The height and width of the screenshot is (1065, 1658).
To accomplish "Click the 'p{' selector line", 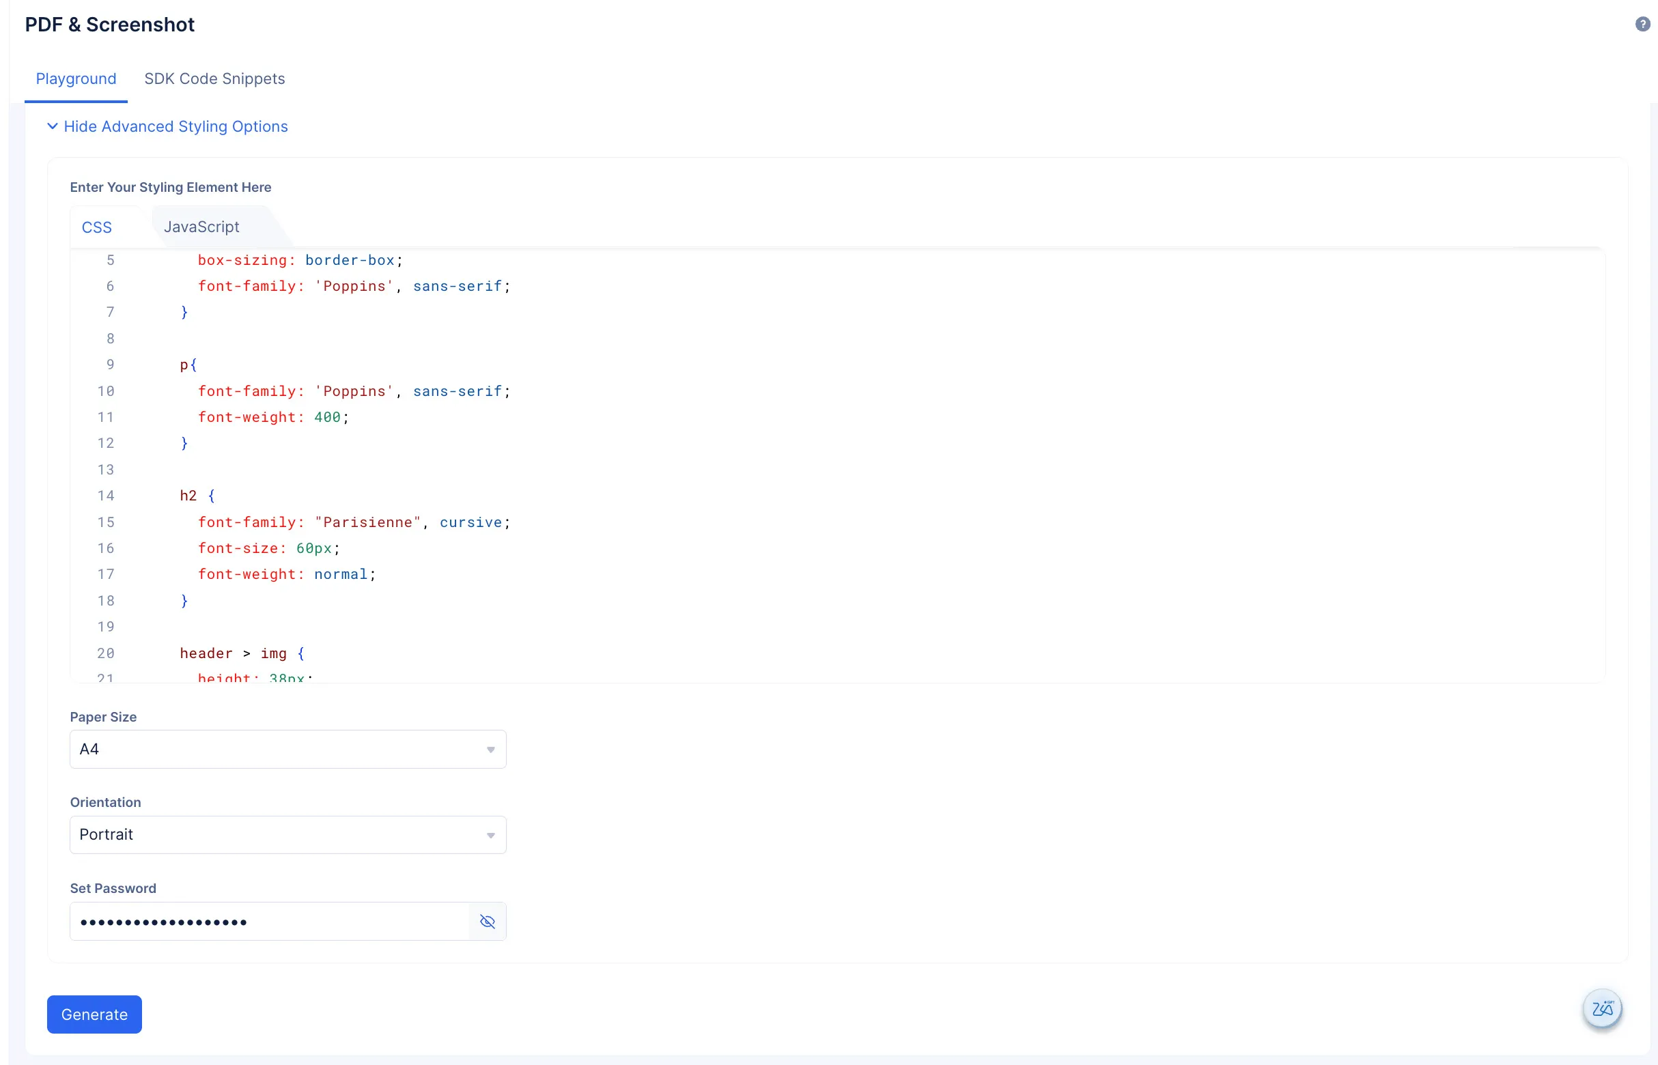I will point(189,365).
